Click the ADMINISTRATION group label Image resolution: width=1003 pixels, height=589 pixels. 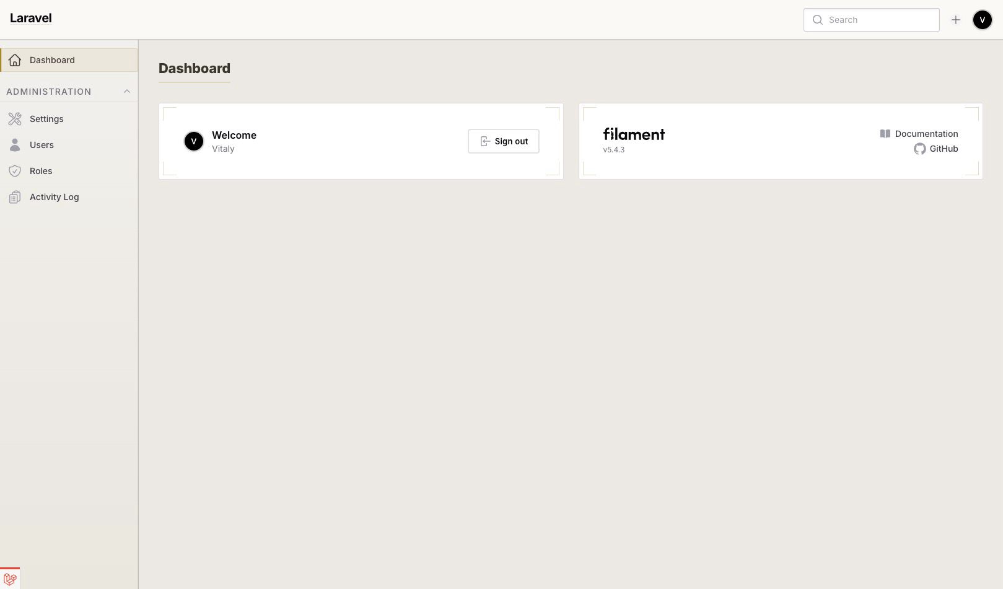point(49,92)
